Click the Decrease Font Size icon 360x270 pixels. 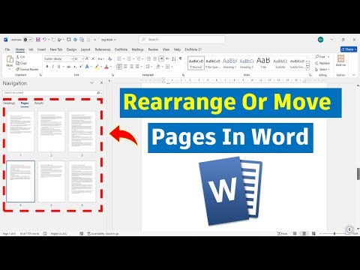pyautogui.click(x=93, y=58)
